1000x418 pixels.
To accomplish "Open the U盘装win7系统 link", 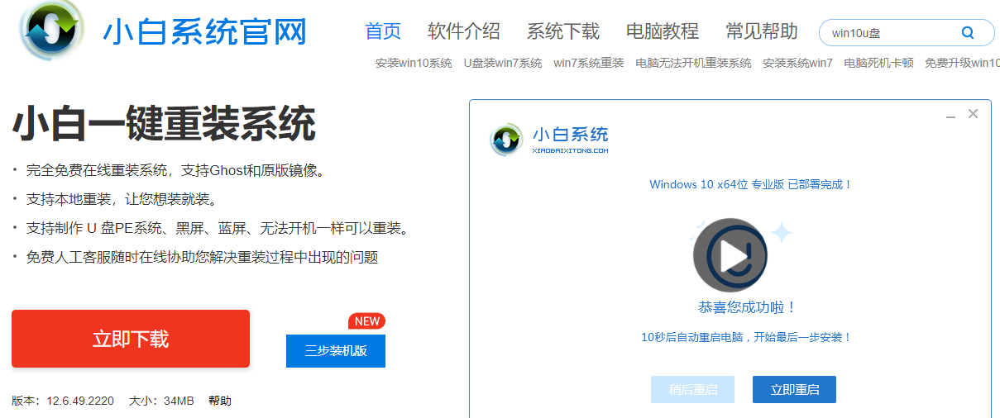I will (503, 63).
